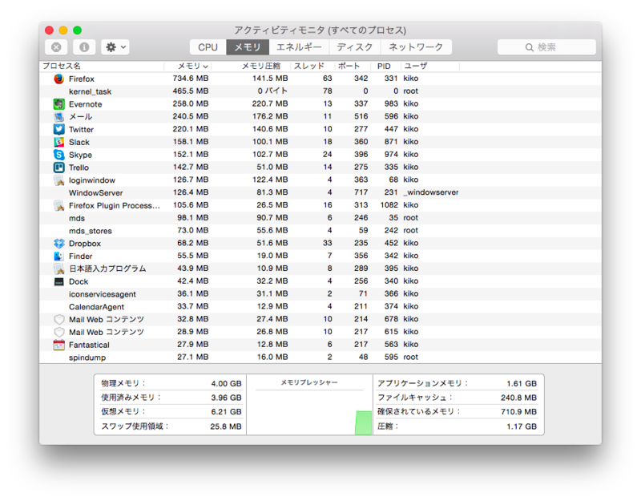The height and width of the screenshot is (501, 641).
Task: Select the mds_stores process row
Action: click(x=320, y=231)
